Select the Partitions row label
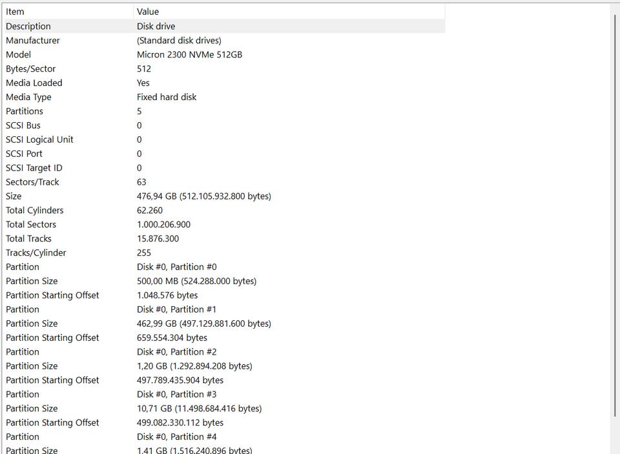 (x=25, y=111)
